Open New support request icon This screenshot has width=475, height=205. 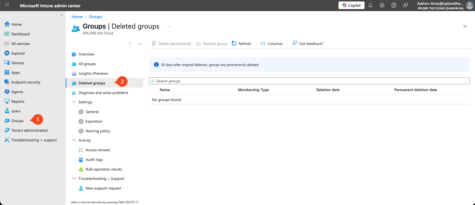point(81,188)
